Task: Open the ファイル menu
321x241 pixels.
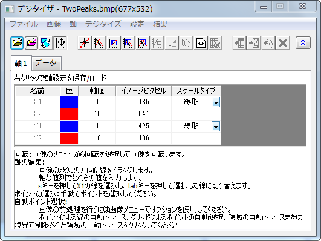Action: point(24,24)
